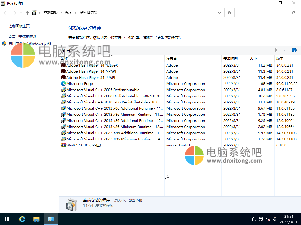Screen dimensions: 301x225
Task: Click the 程序 breadcrumb in address bar
Action: coord(69,13)
